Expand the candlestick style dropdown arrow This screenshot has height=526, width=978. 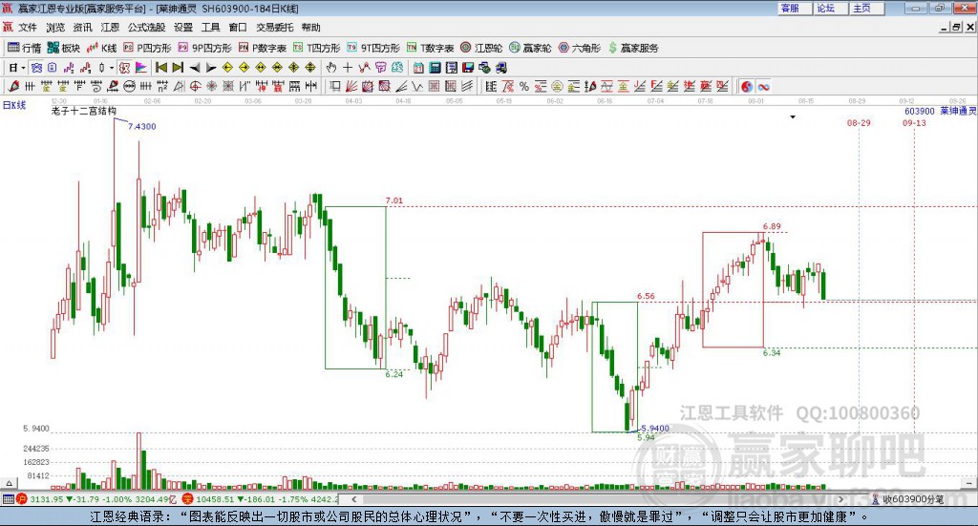coord(112,68)
